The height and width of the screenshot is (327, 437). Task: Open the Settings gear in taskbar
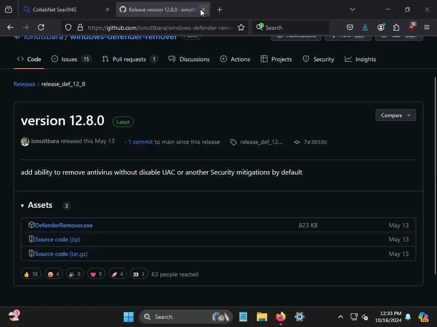pos(299,317)
